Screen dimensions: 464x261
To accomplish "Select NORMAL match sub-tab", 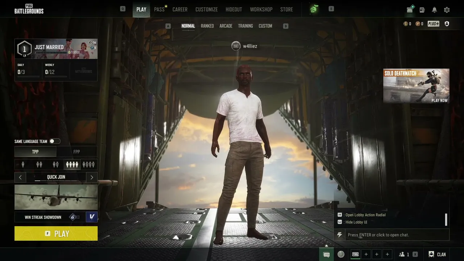I will coord(188,26).
